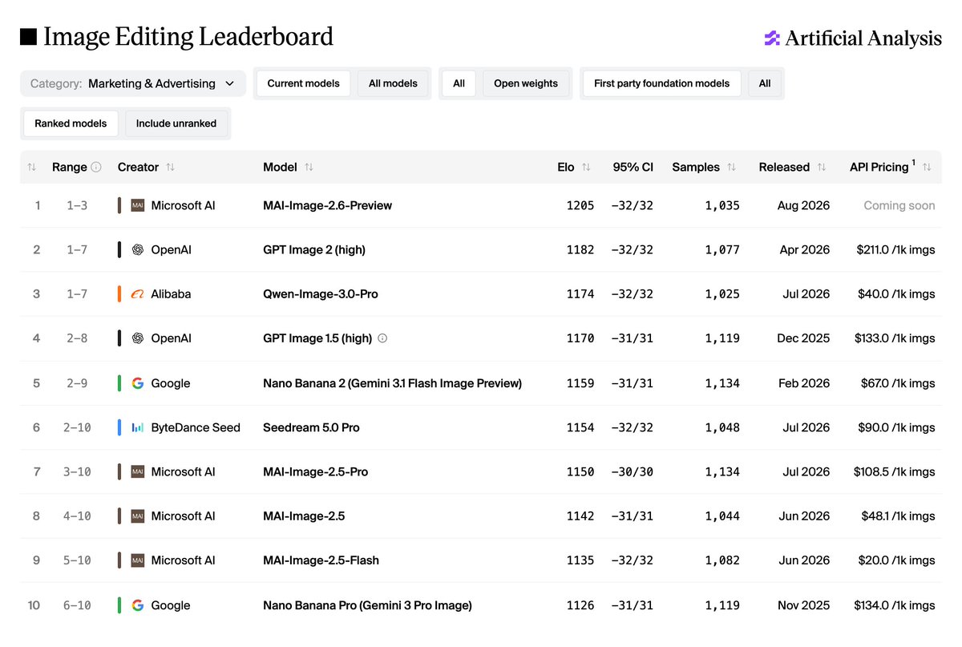Click samples value 1,035
Screen dimensions: 962x647
tap(722, 205)
